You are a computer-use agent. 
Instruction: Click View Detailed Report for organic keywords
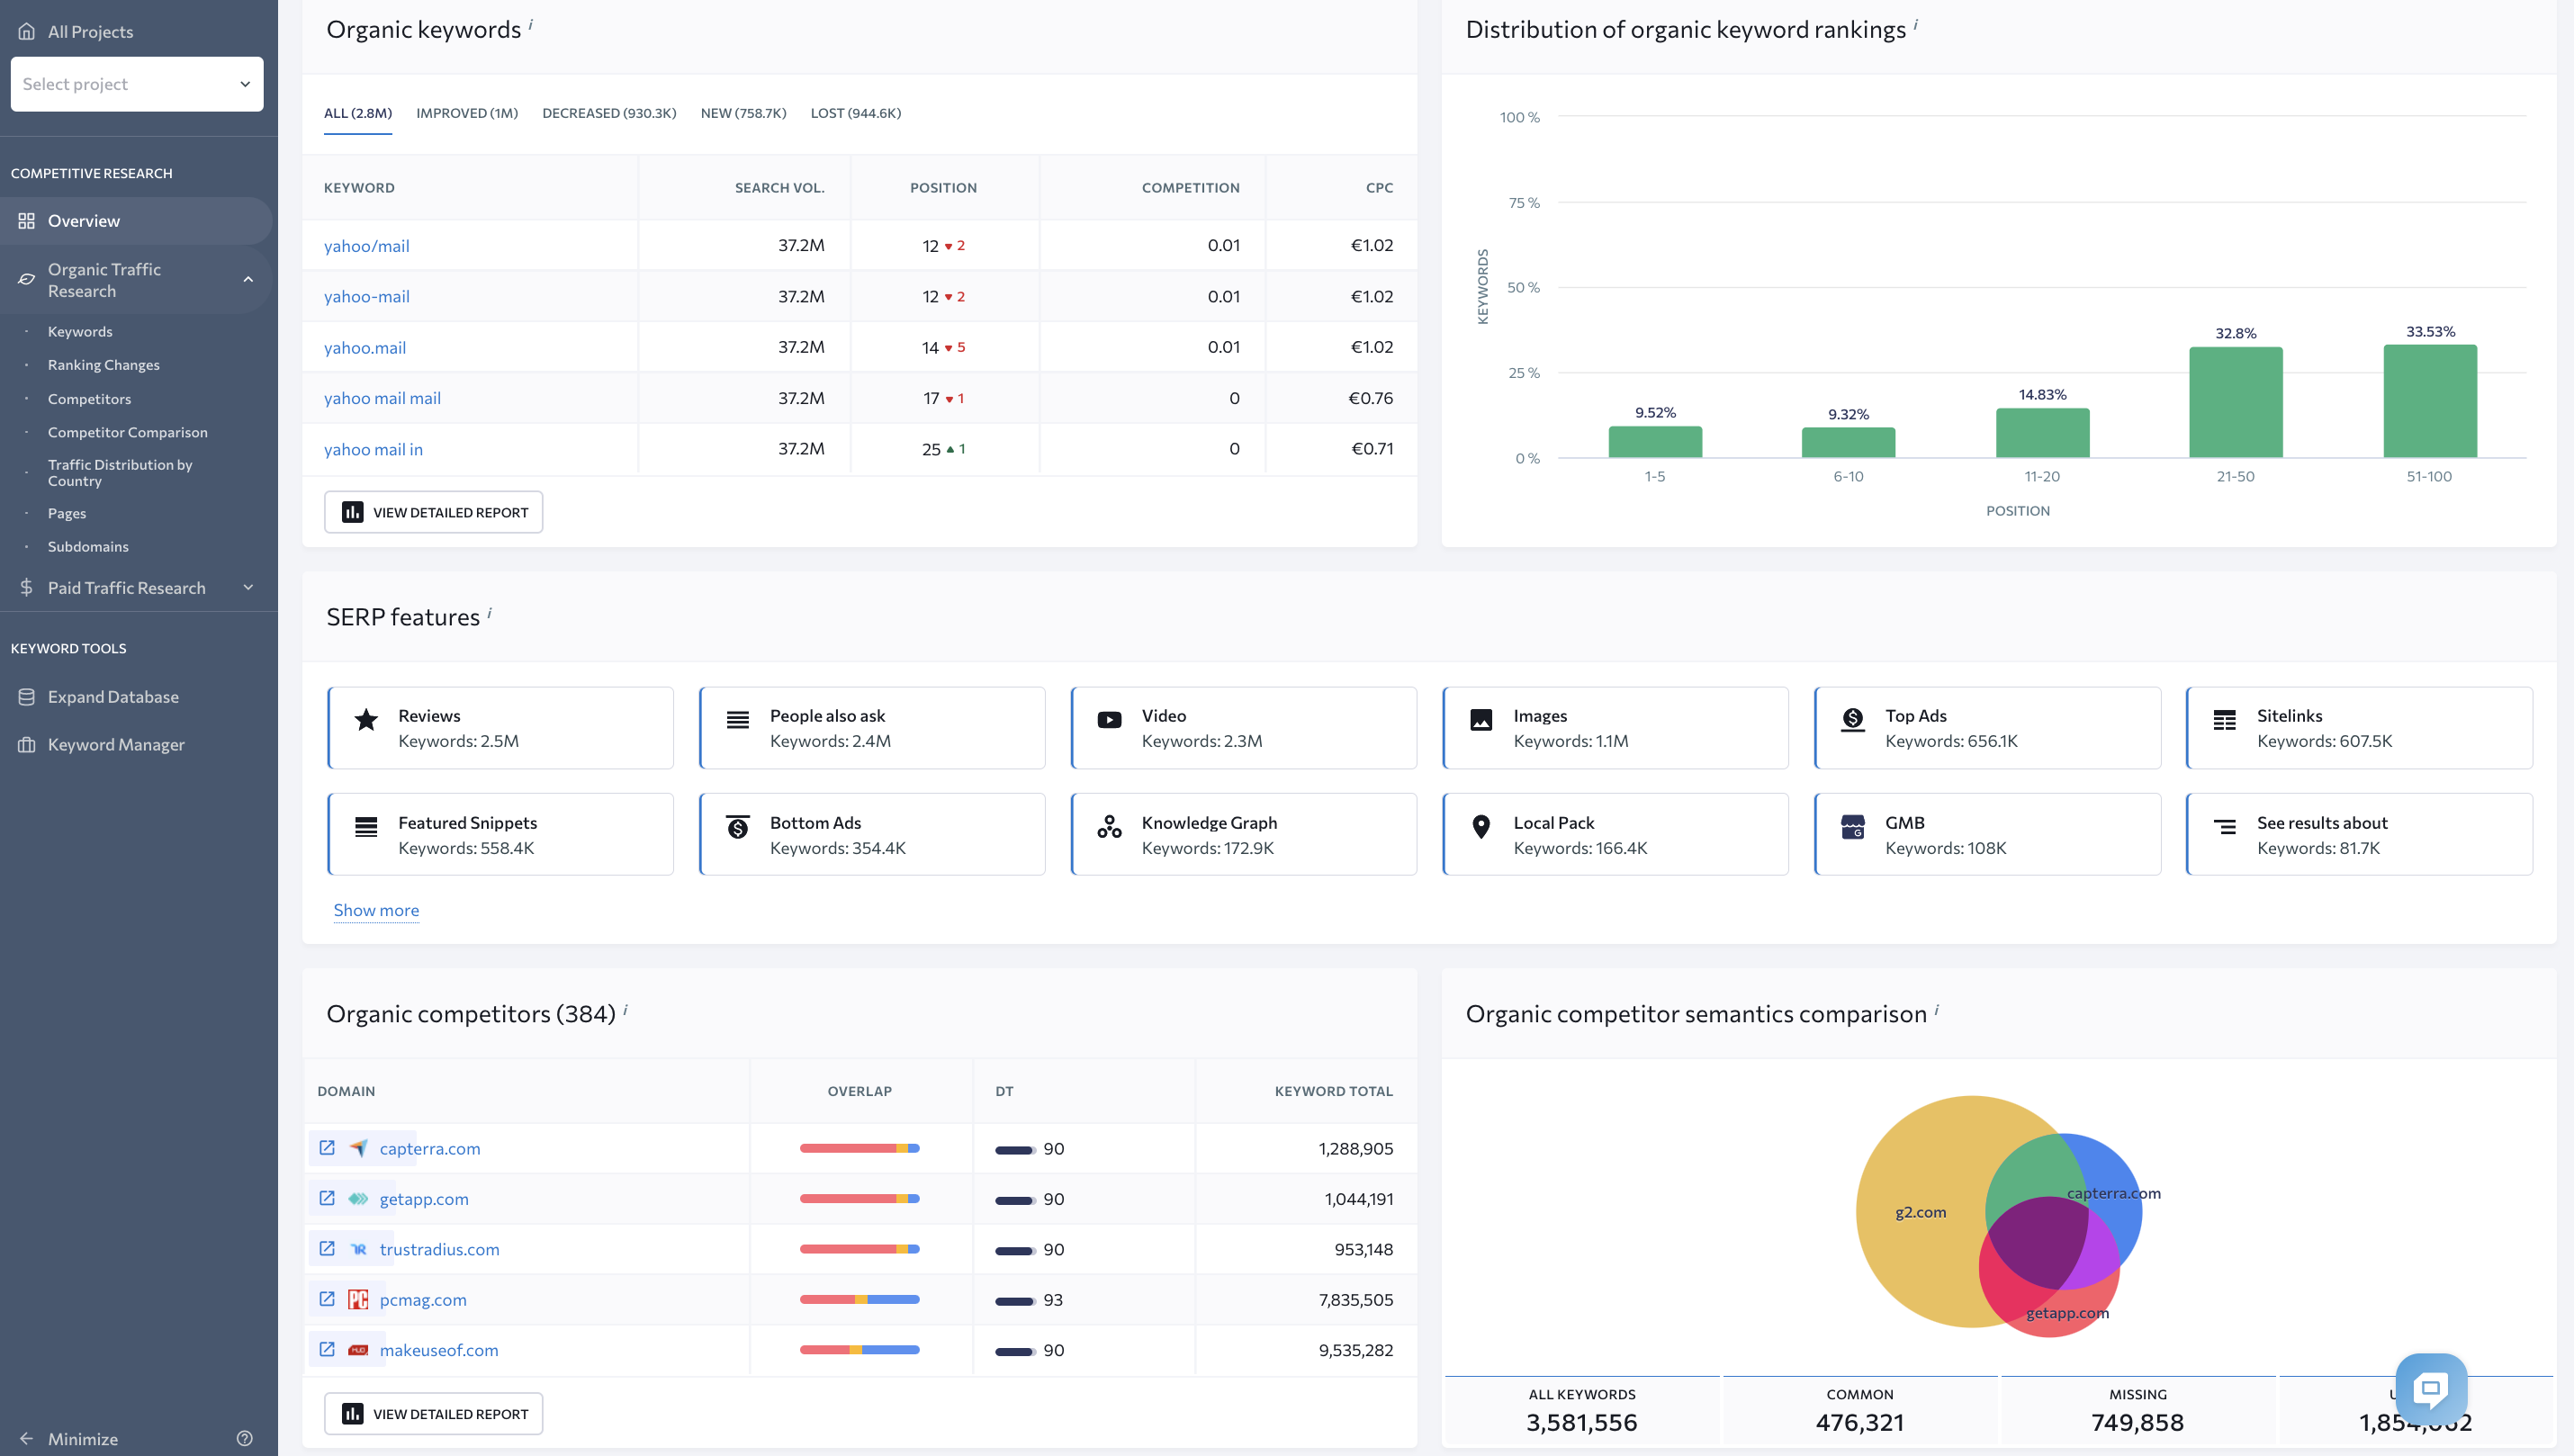435,510
